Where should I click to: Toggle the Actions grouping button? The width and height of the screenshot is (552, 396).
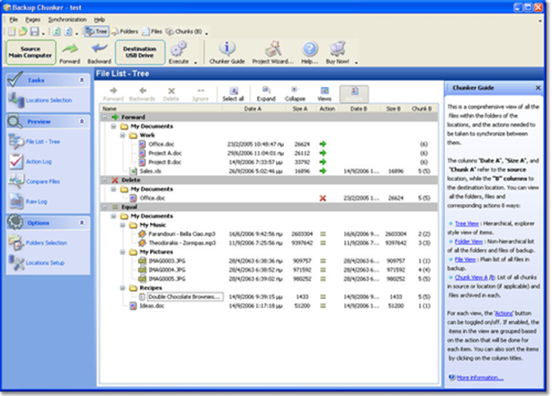(352, 92)
